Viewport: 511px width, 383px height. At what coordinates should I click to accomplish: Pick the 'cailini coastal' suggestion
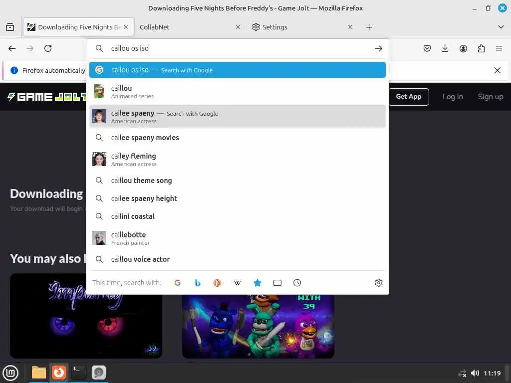[x=237, y=216]
